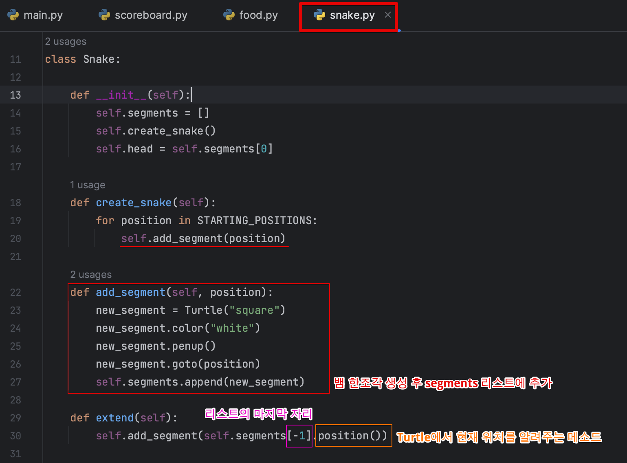Image resolution: width=627 pixels, height=463 pixels.
Task: Click the new_segment.penup() line
Action: click(156, 346)
